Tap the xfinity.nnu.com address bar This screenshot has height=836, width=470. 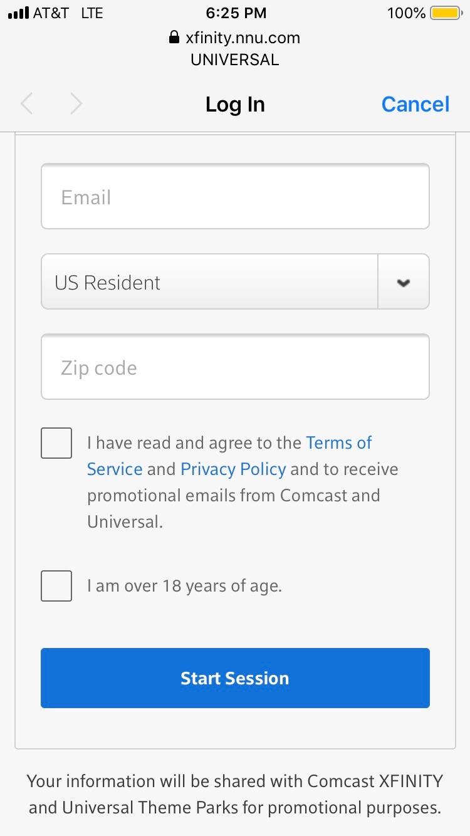[x=243, y=38]
